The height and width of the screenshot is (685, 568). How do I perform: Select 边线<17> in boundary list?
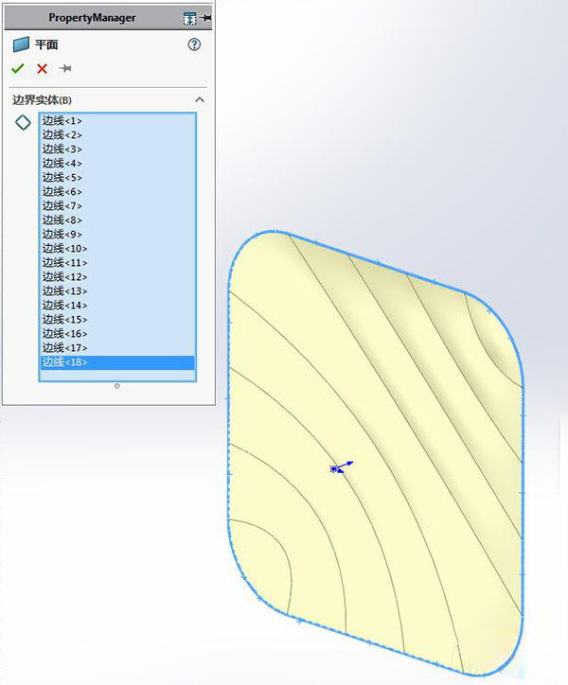click(117, 348)
